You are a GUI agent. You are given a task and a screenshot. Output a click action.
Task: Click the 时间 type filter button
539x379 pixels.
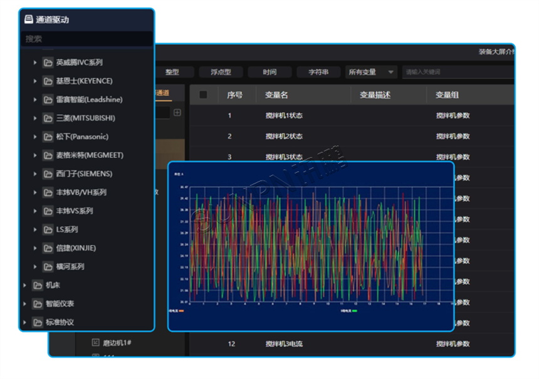coord(269,72)
